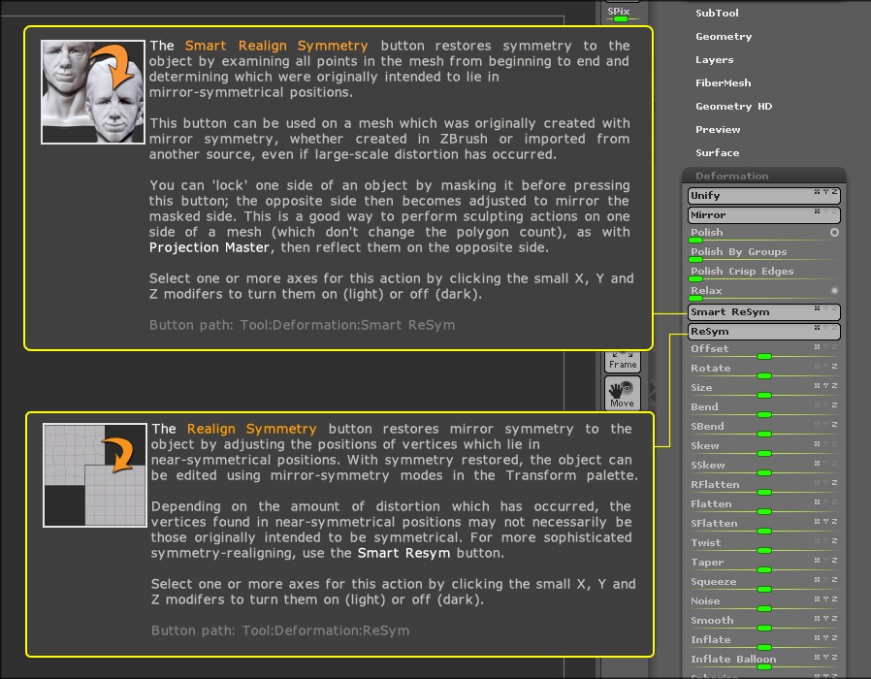Click the Polish open-circle mode icon
871x679 pixels.
(834, 232)
